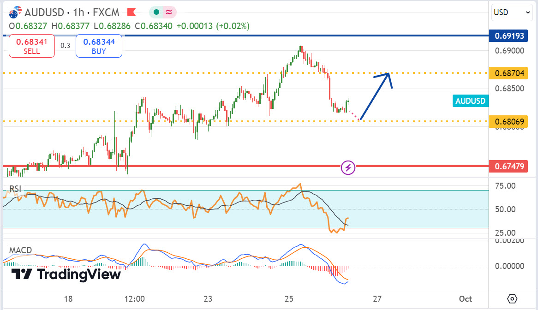Screen dimensions: 538x310
Task: Click the 25 date on time axis
Action: pos(289,298)
